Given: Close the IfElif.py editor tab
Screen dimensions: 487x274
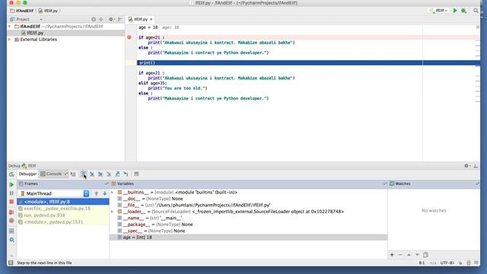Looking at the screenshot, I should click(x=151, y=19).
